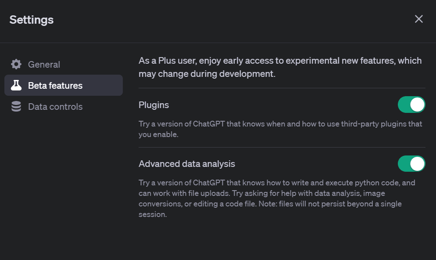Open the General settings tab
The image size is (436, 260).
44,64
